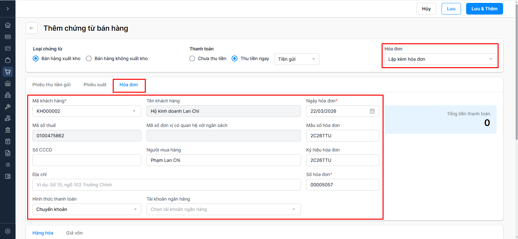
Task: Open the home icon in sidebar
Action: click(8, 25)
